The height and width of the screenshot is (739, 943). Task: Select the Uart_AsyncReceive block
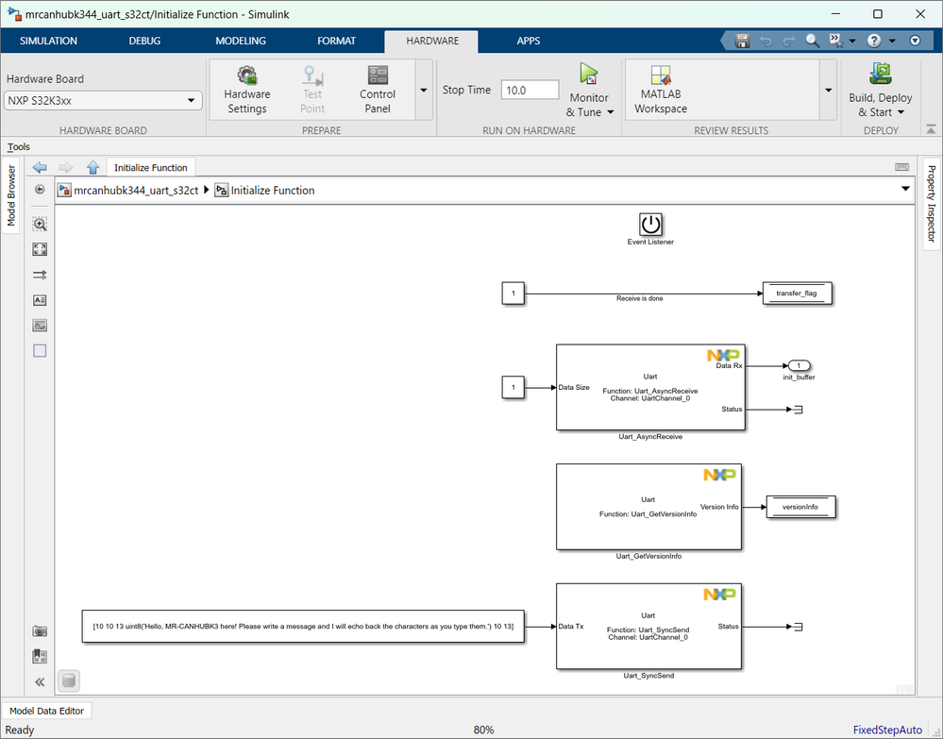(x=650, y=387)
